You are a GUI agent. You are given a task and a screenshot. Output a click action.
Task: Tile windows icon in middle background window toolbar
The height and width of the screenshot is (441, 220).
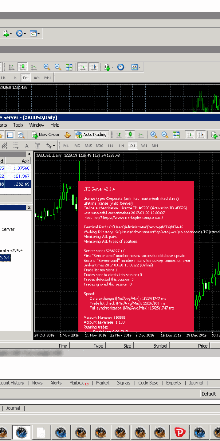pos(69,67)
